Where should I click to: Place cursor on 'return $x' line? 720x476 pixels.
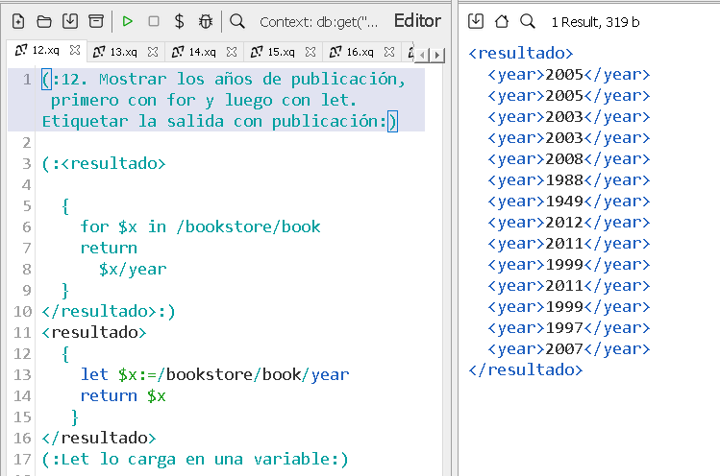tap(123, 395)
